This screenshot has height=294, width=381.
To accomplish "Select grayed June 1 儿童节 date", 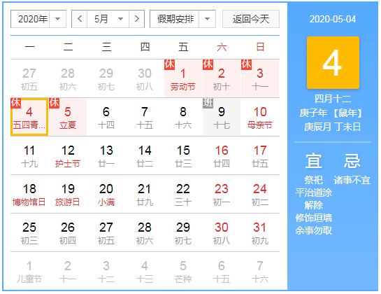I will click(x=29, y=271).
